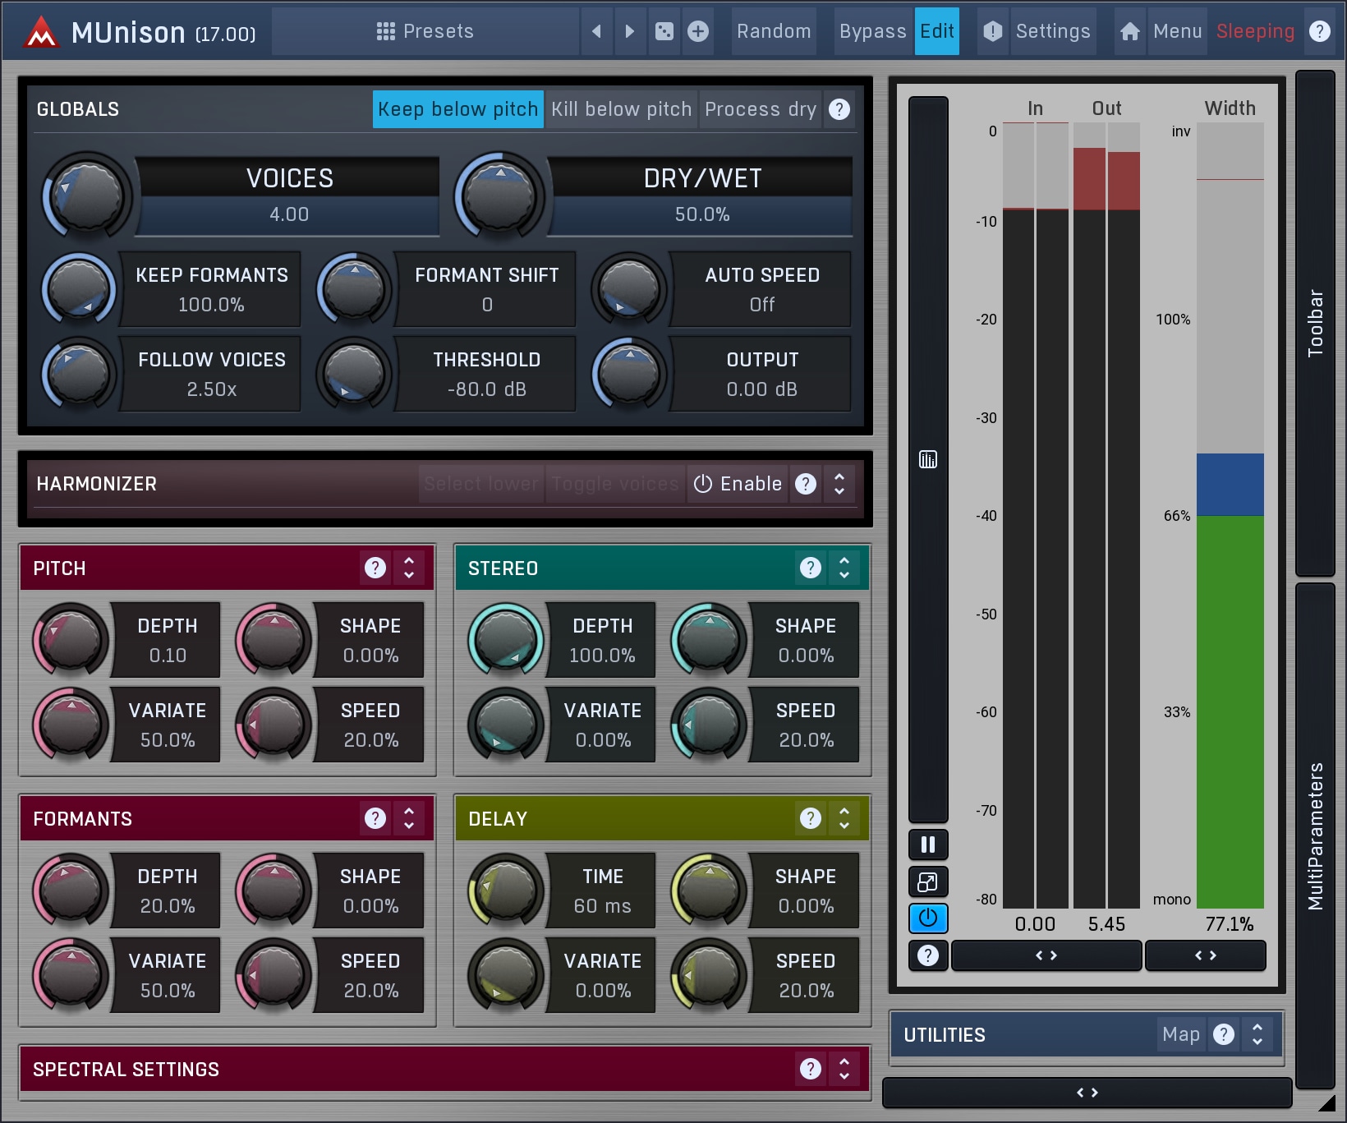Image resolution: width=1347 pixels, height=1123 pixels.
Task: Click the meter pop-out window icon
Action: pyautogui.click(x=928, y=882)
